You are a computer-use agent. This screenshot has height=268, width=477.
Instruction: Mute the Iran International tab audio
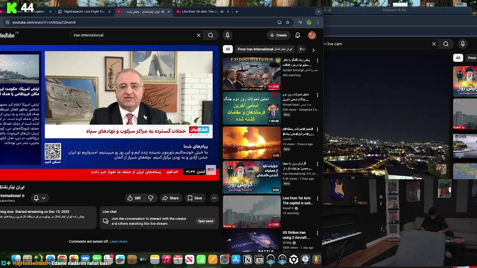click(x=163, y=12)
